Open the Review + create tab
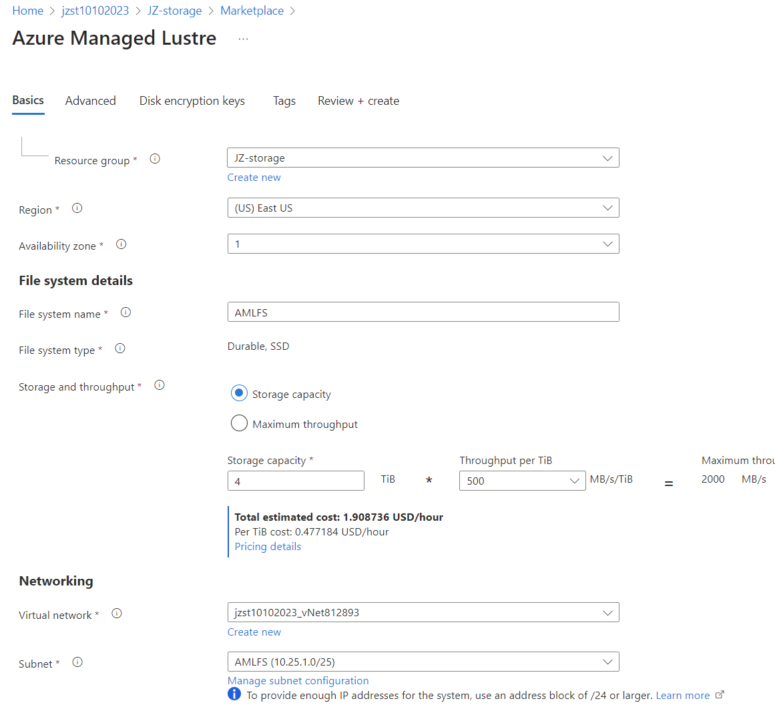This screenshot has height=711, width=775. coord(358,101)
